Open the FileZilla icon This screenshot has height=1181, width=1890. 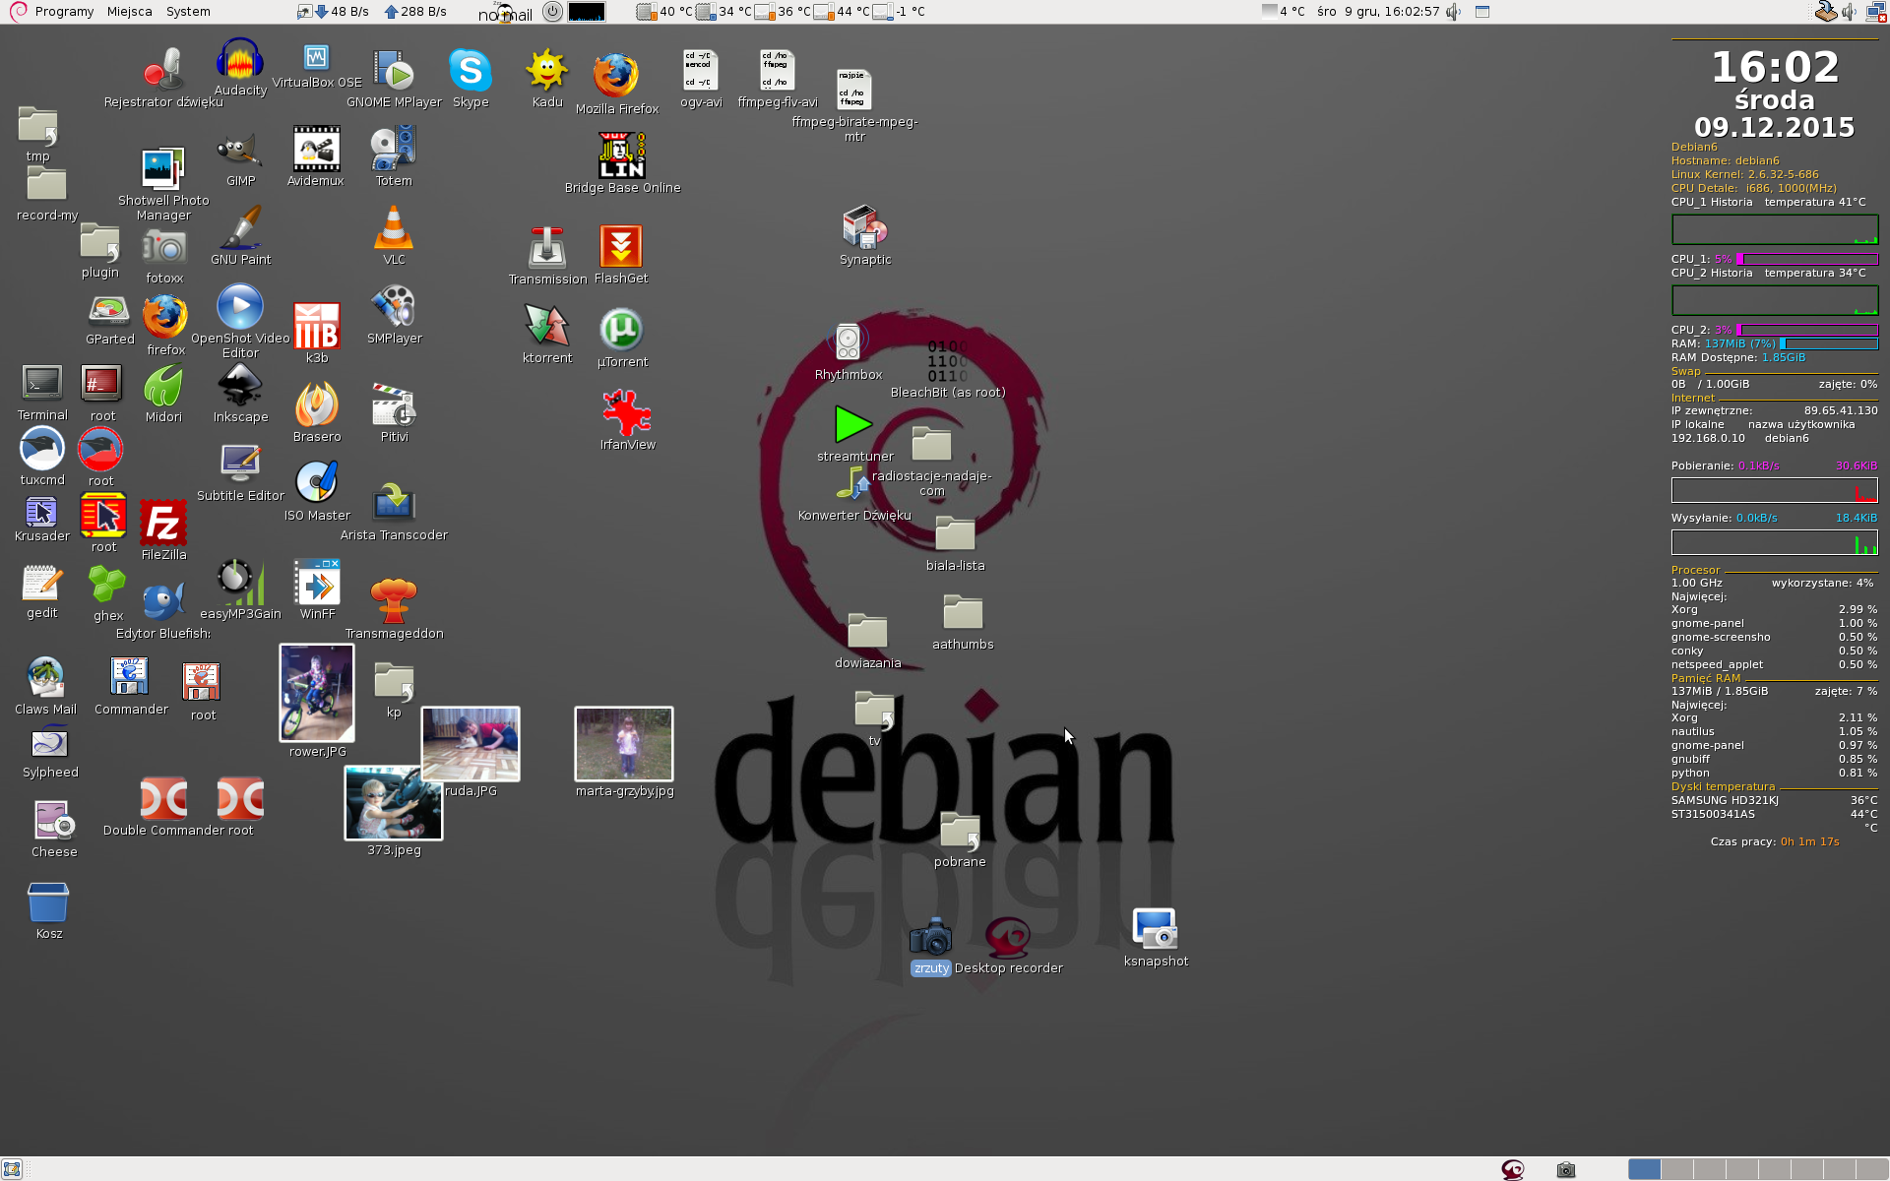pos(163,523)
